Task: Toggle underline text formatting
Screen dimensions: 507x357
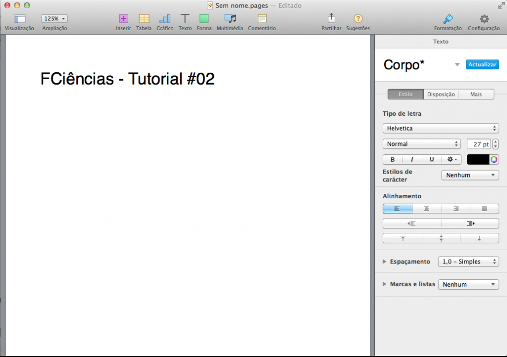Action: [432, 159]
